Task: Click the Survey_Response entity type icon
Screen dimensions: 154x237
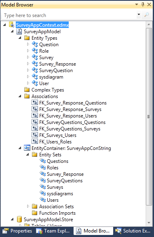Action: click(35, 64)
